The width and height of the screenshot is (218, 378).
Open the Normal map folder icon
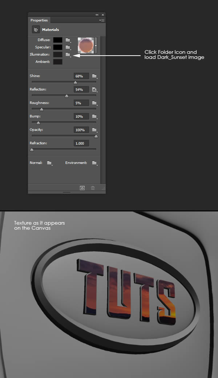click(50, 163)
